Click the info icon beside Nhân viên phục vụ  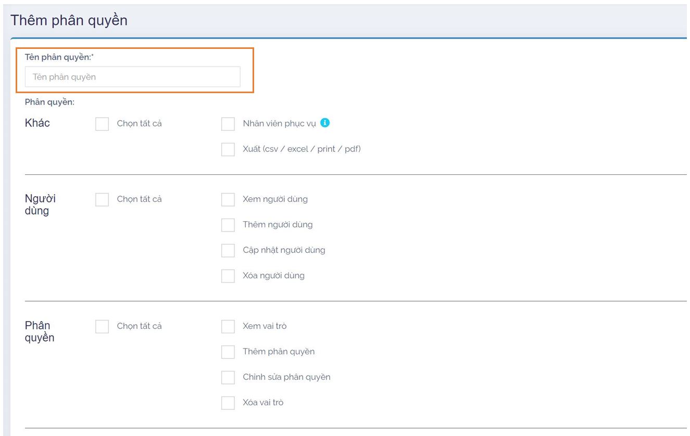pos(325,123)
